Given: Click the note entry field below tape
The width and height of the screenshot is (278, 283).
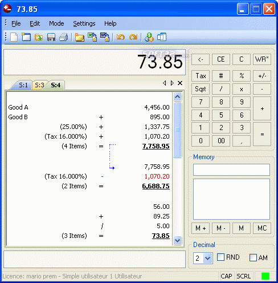Looking at the screenshot, I should 95,259.
